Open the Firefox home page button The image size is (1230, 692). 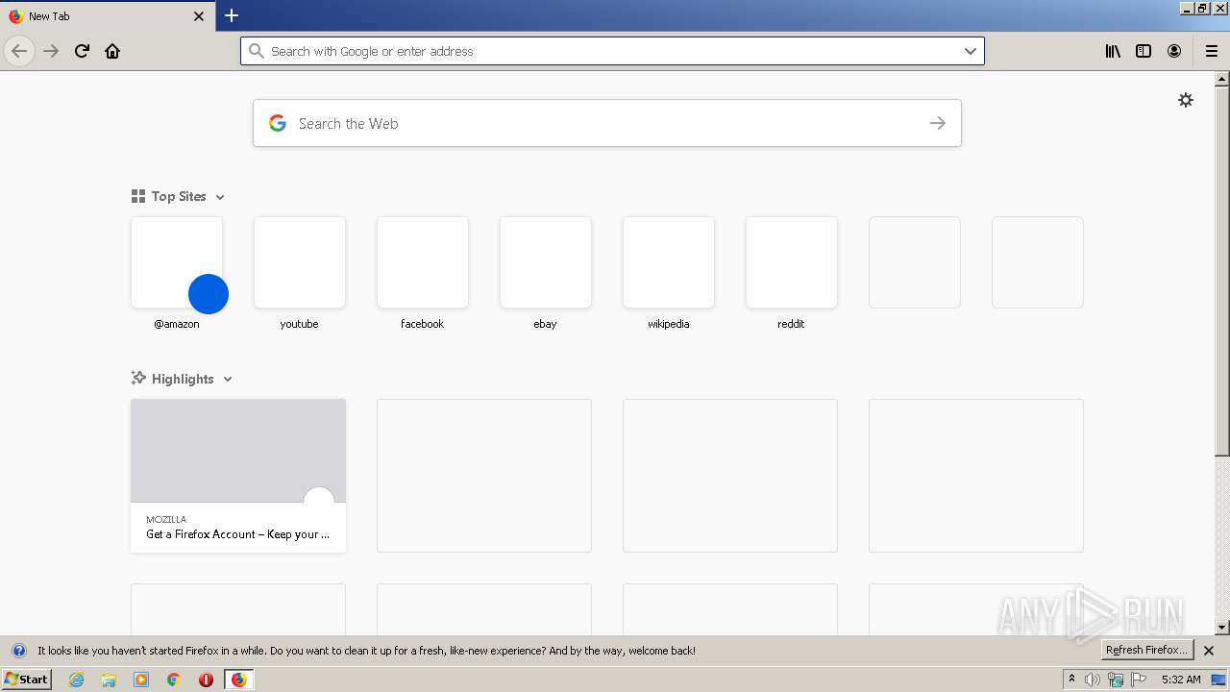(x=112, y=51)
